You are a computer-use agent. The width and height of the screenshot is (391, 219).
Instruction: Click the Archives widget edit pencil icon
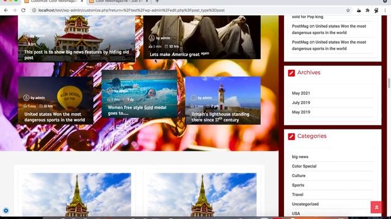291,73
